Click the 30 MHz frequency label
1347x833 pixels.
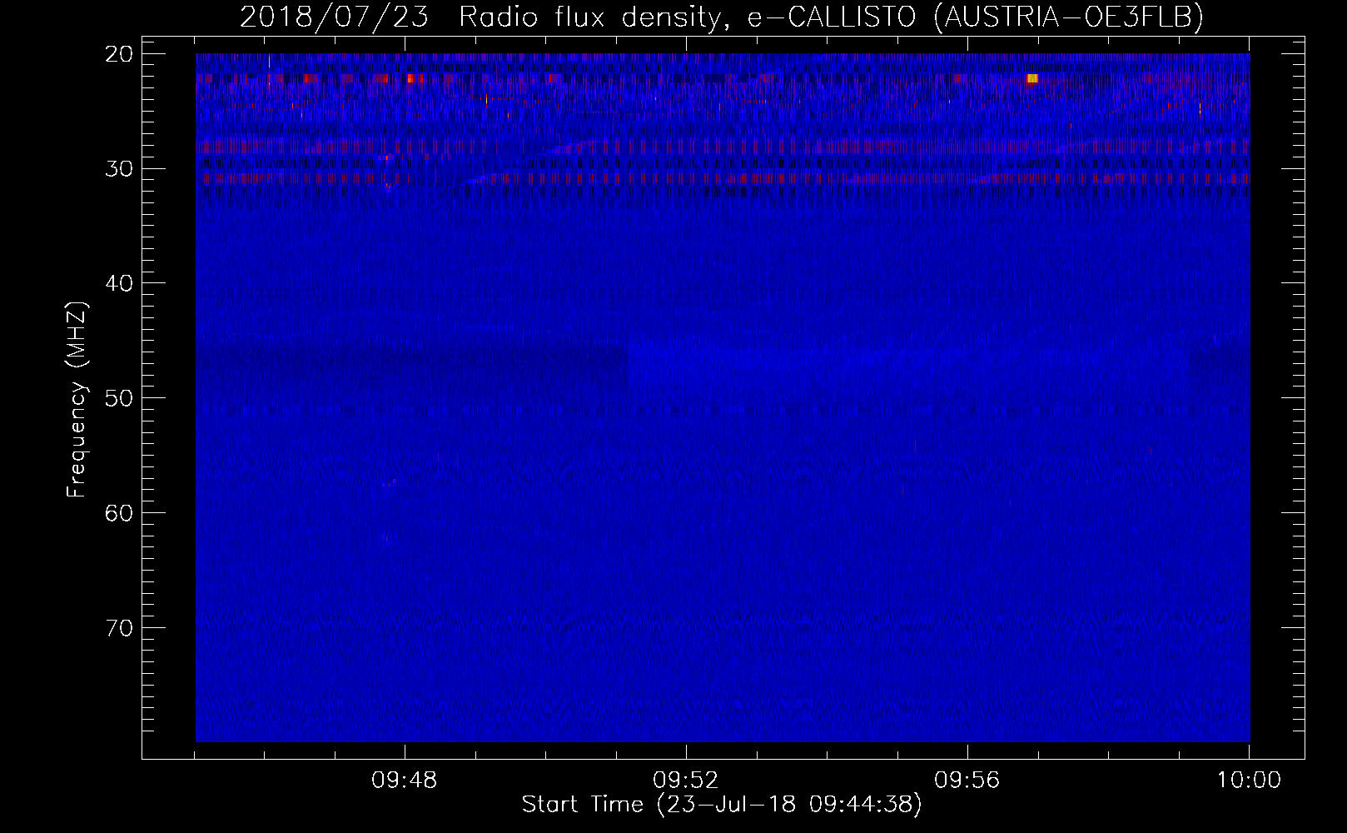(x=120, y=168)
